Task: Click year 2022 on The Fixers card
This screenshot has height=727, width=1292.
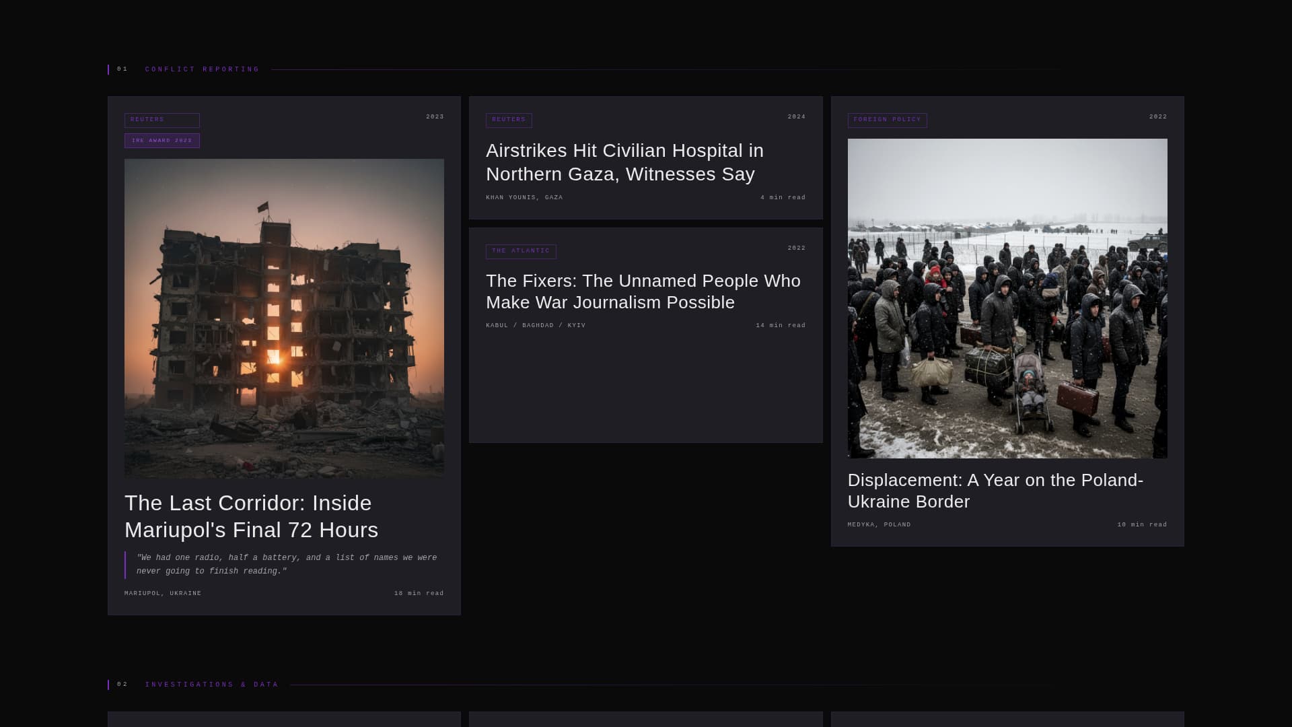Action: click(x=797, y=248)
